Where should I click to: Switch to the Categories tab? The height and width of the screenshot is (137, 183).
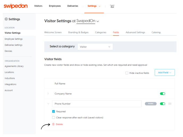(x=101, y=32)
